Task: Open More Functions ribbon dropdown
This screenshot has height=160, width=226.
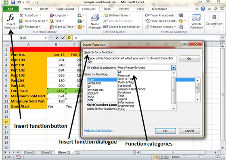Action: pos(81,27)
